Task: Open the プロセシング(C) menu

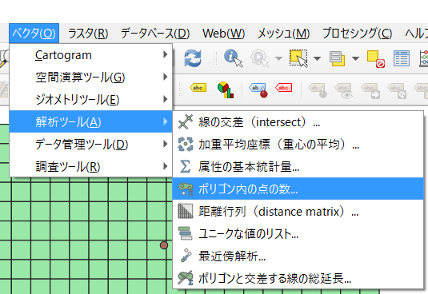Action: point(357,34)
